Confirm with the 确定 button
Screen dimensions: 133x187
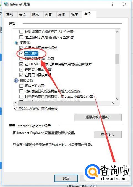click(x=66, y=178)
